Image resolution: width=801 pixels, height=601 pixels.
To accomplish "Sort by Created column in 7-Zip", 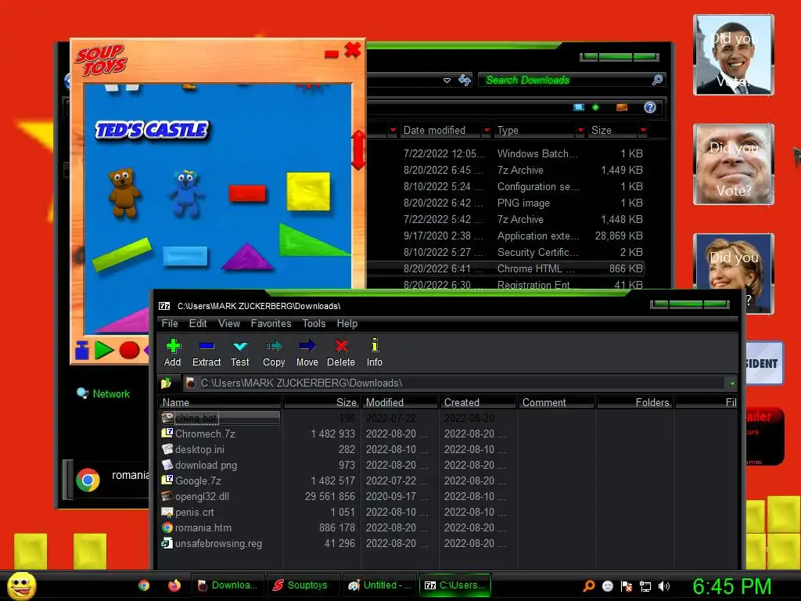I will point(478,402).
